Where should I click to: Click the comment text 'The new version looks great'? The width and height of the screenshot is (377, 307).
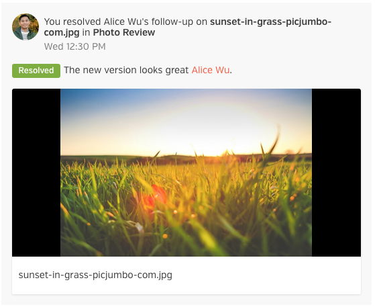[x=126, y=70]
